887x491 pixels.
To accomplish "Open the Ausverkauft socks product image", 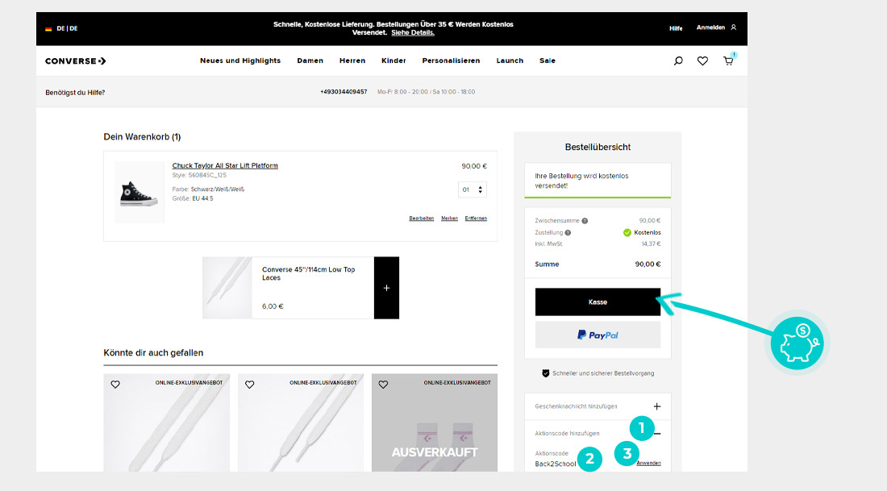I will [x=435, y=422].
